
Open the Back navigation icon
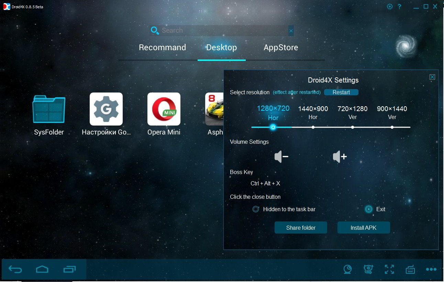pos(14,269)
